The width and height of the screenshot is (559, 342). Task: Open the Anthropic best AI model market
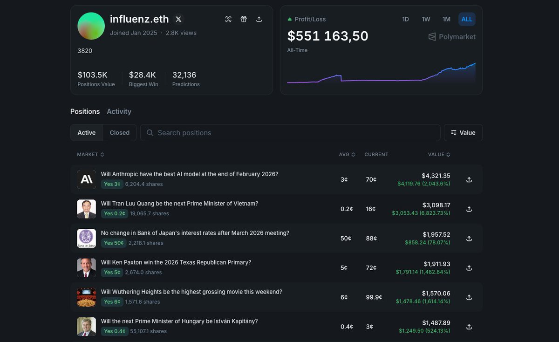point(190,174)
